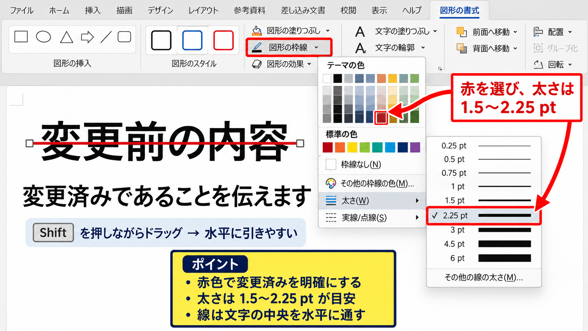Apply the black outline shape style
The width and height of the screenshot is (588, 331).
pyautogui.click(x=161, y=40)
